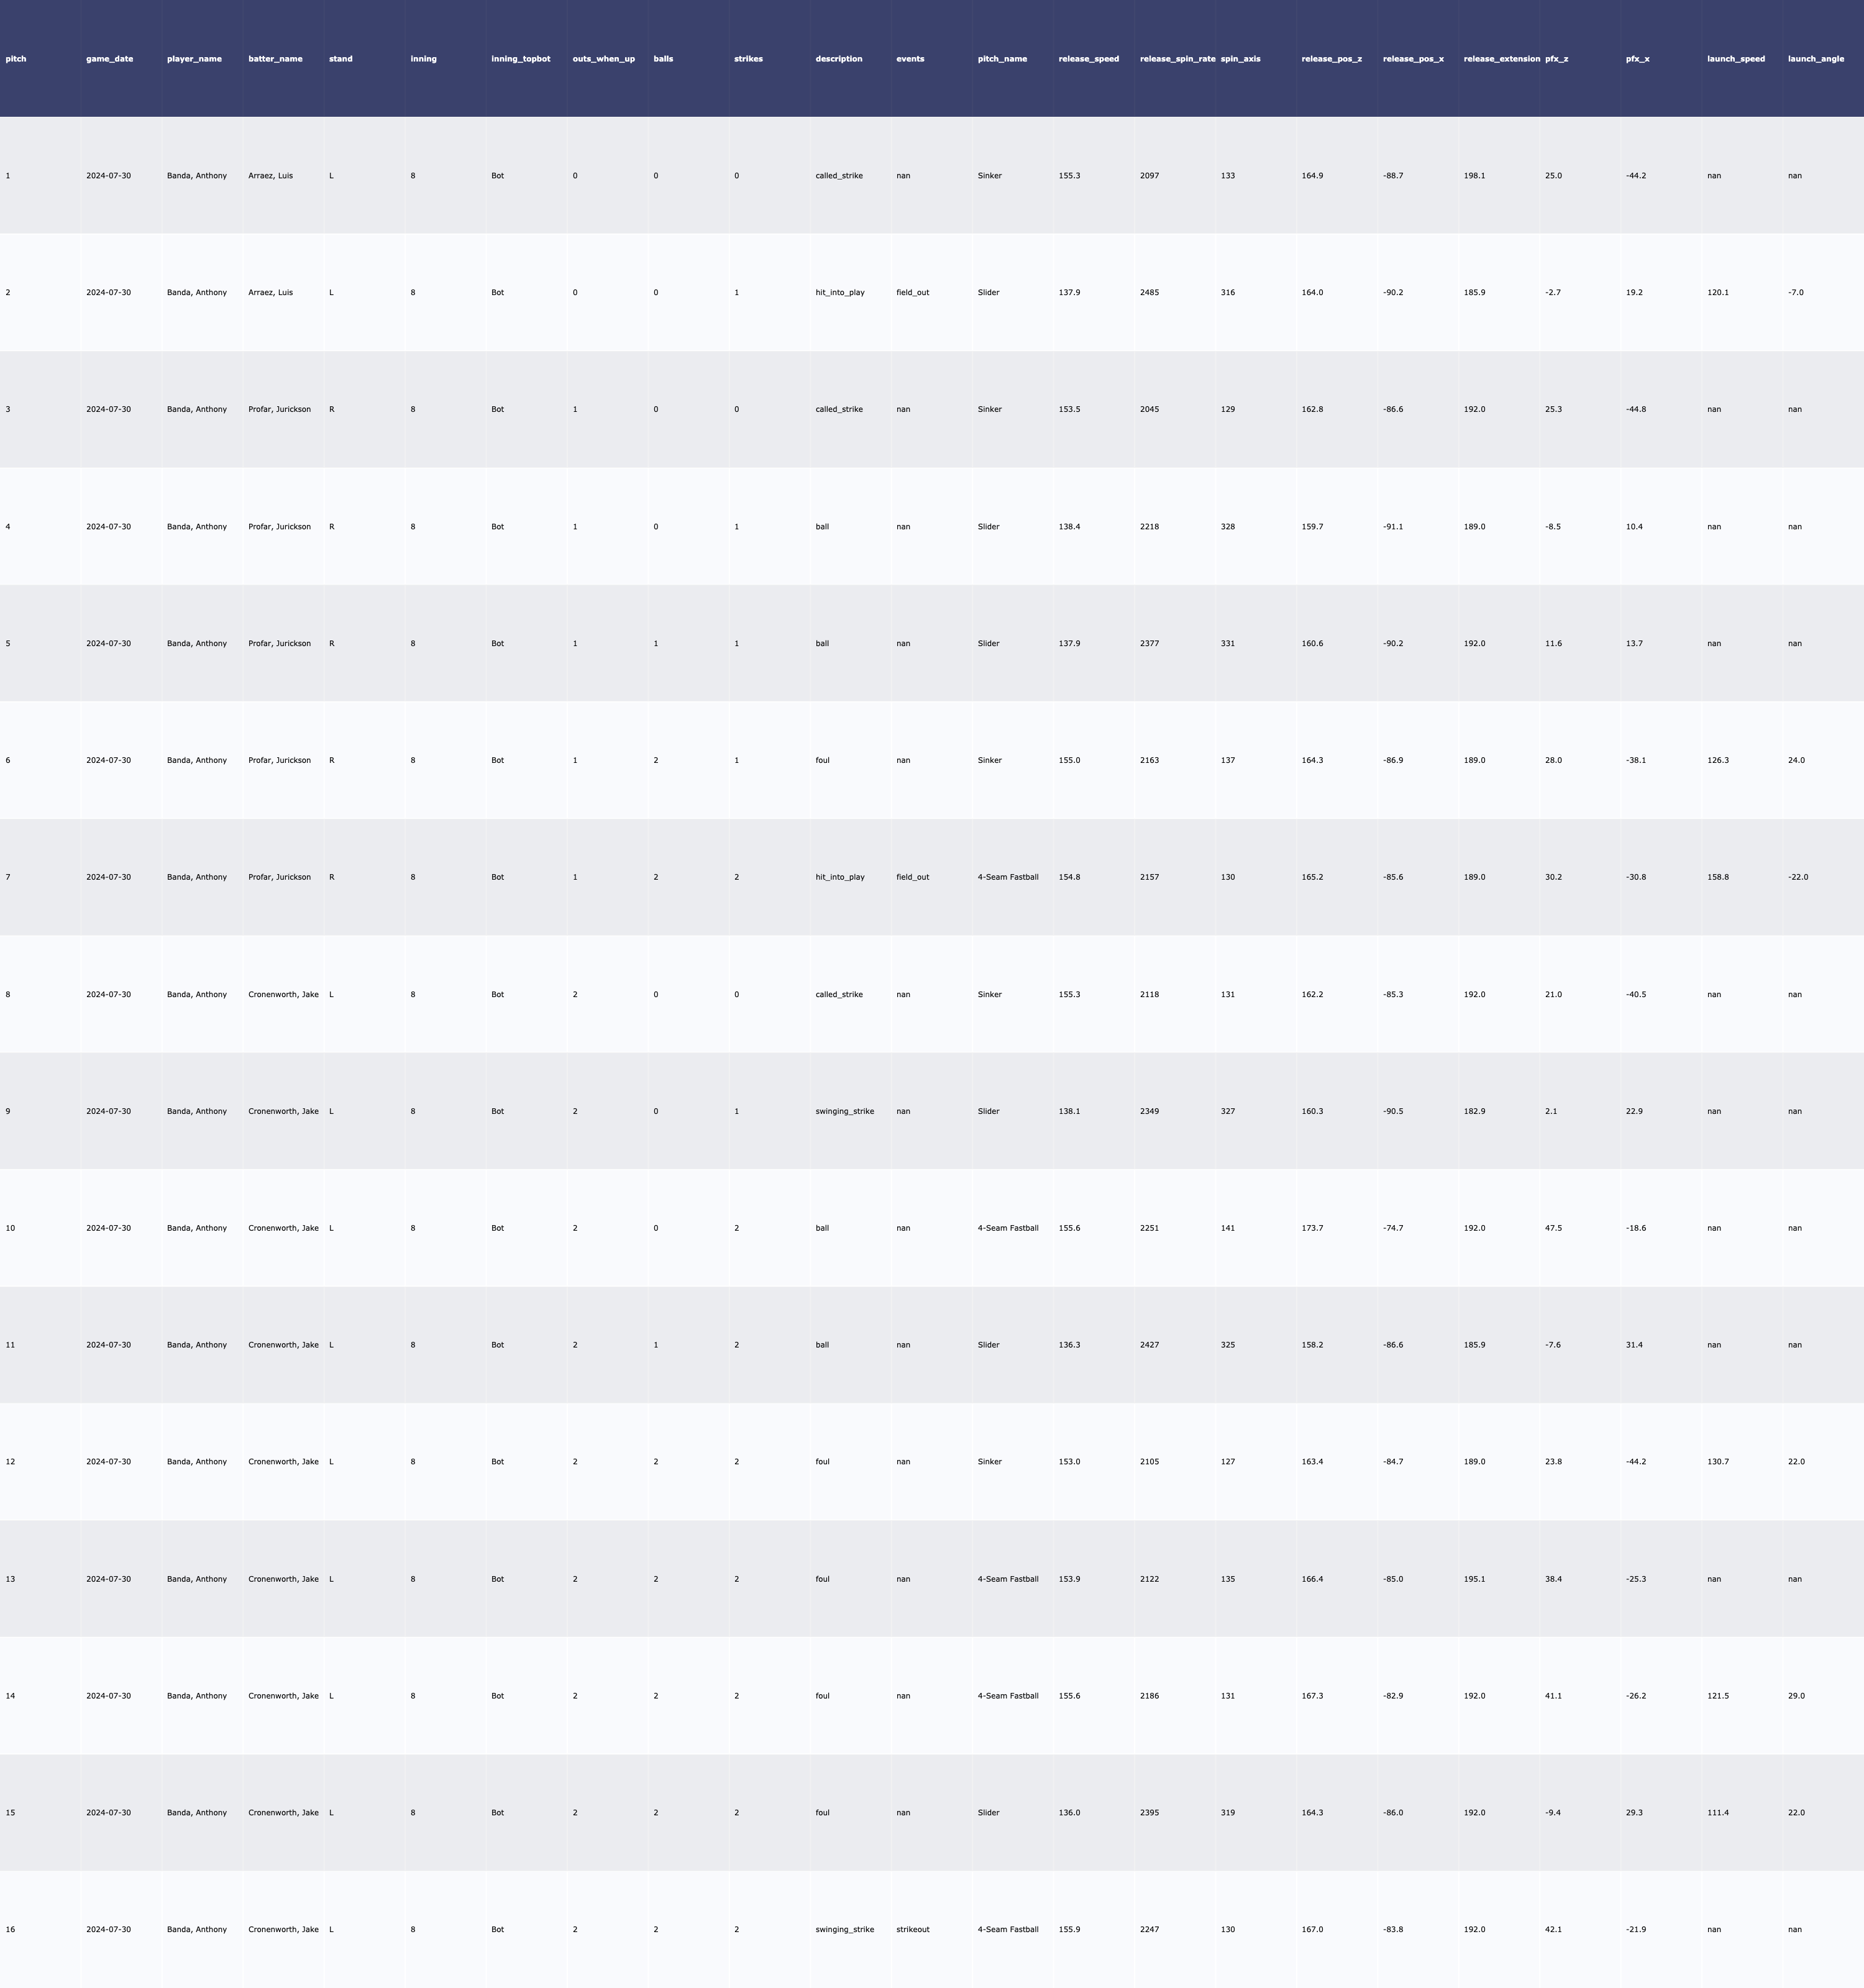Click pfx_z value 47.5
Viewport: 1864px width, 1988px height.
click(x=1553, y=1228)
